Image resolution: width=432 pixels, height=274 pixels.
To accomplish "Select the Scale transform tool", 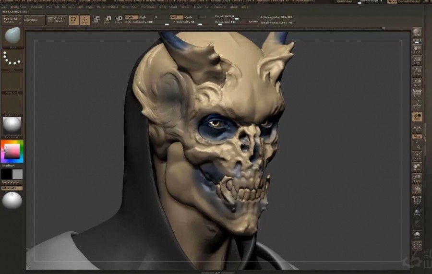I will click(107, 20).
